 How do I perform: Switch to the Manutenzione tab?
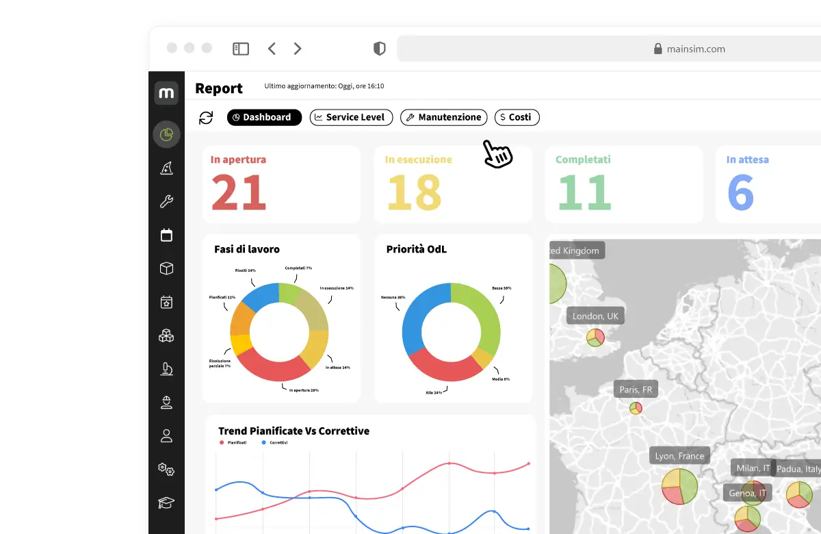pos(444,117)
